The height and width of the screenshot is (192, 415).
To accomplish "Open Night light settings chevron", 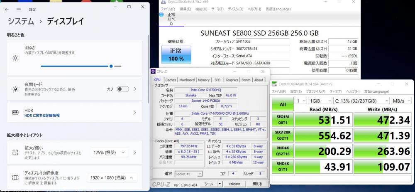I will click(x=135, y=89).
